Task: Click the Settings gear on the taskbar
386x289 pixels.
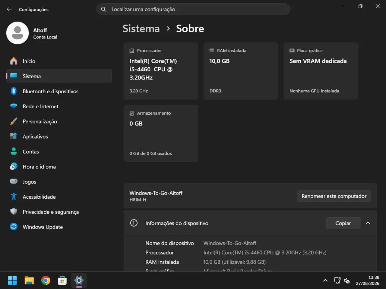Action: click(x=79, y=281)
